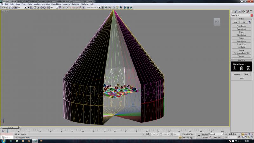Click the Play Animation button

pos(232,134)
